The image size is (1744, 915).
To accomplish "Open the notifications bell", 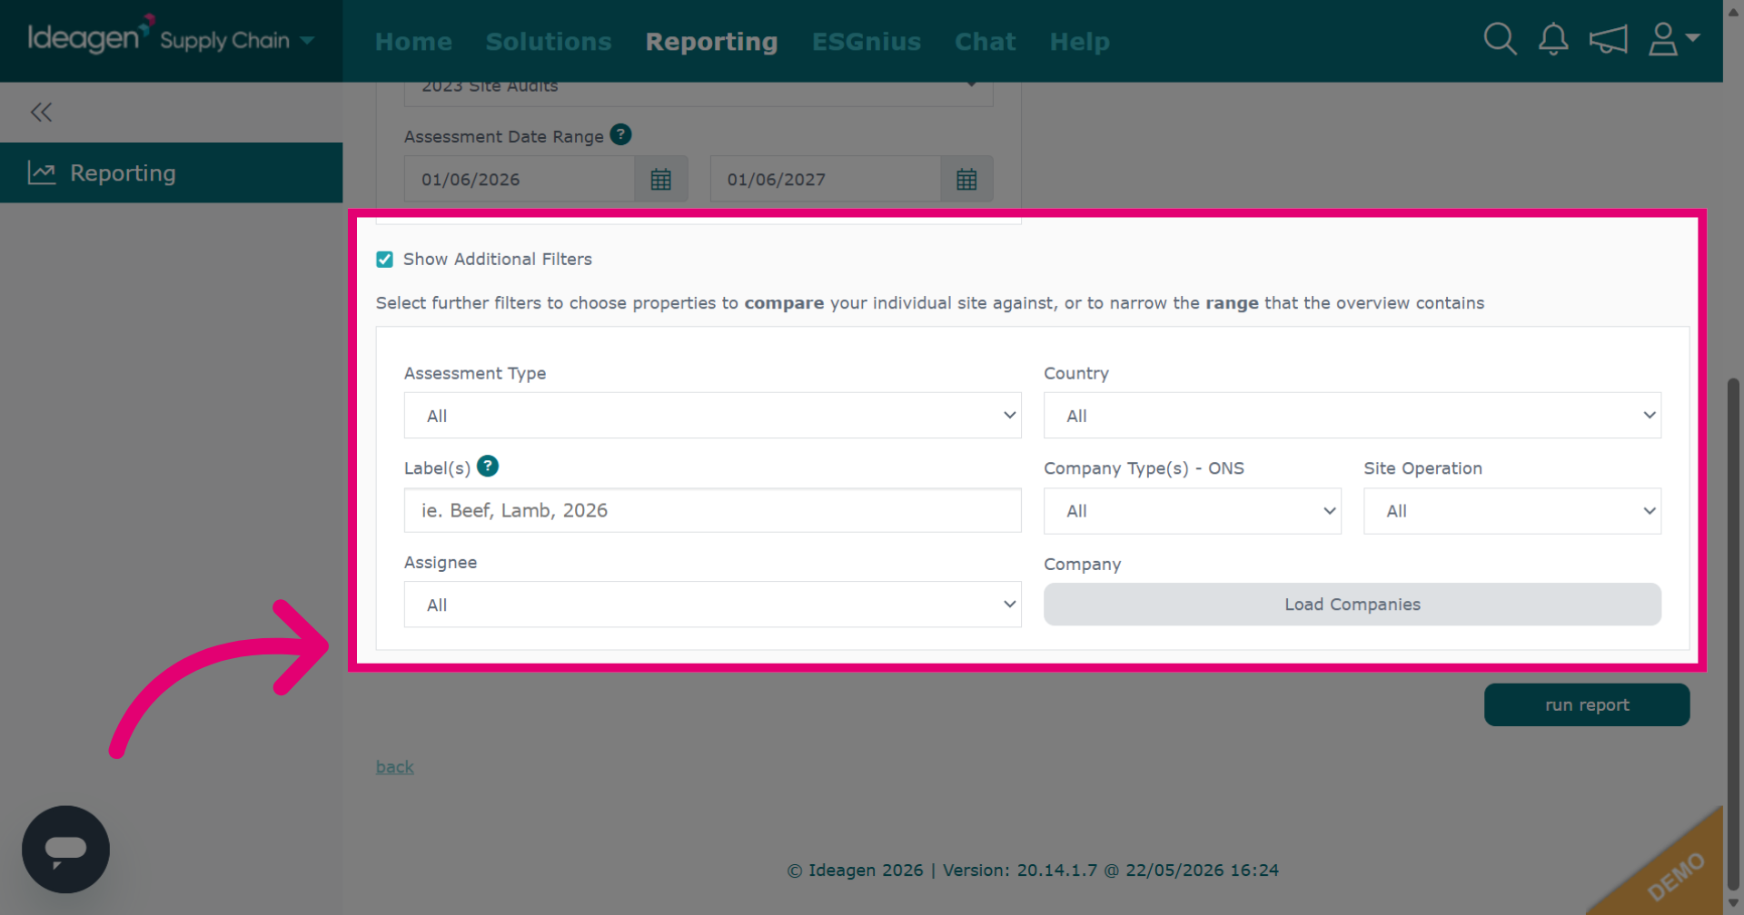I will pyautogui.click(x=1553, y=39).
